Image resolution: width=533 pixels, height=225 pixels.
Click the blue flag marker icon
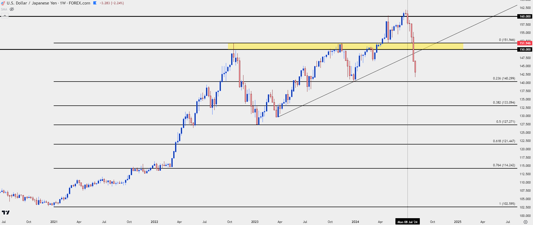point(95,3)
